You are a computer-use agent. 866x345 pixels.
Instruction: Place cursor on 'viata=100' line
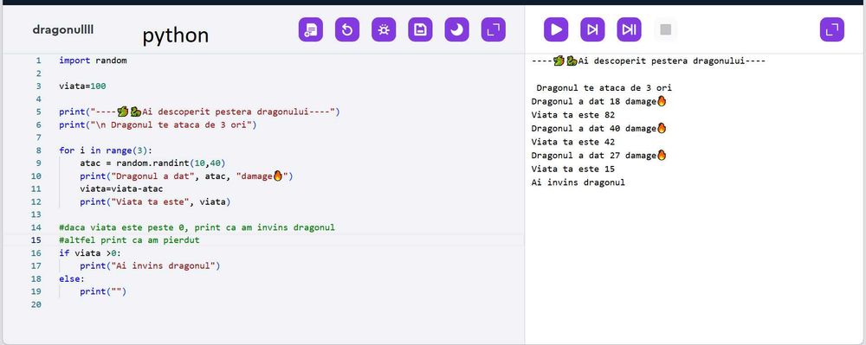pos(82,86)
